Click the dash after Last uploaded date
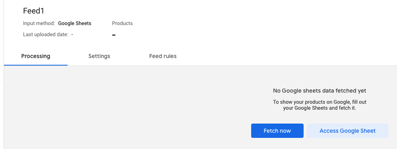This screenshot has width=397, height=149. click(72, 35)
